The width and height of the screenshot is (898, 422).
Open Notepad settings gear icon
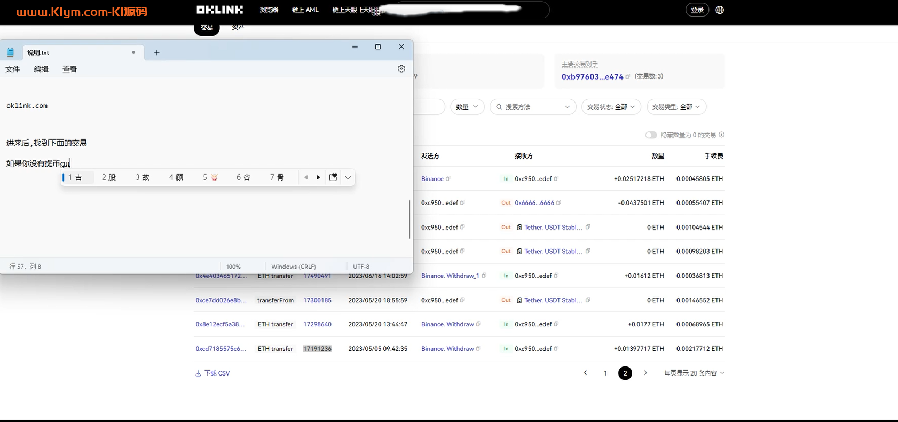coord(401,69)
